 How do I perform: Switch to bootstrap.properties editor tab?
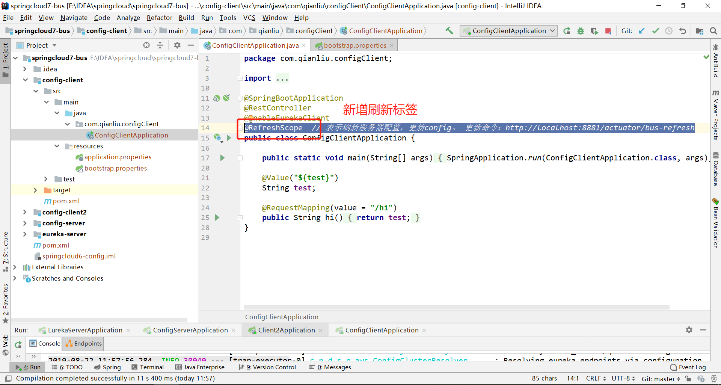point(355,45)
